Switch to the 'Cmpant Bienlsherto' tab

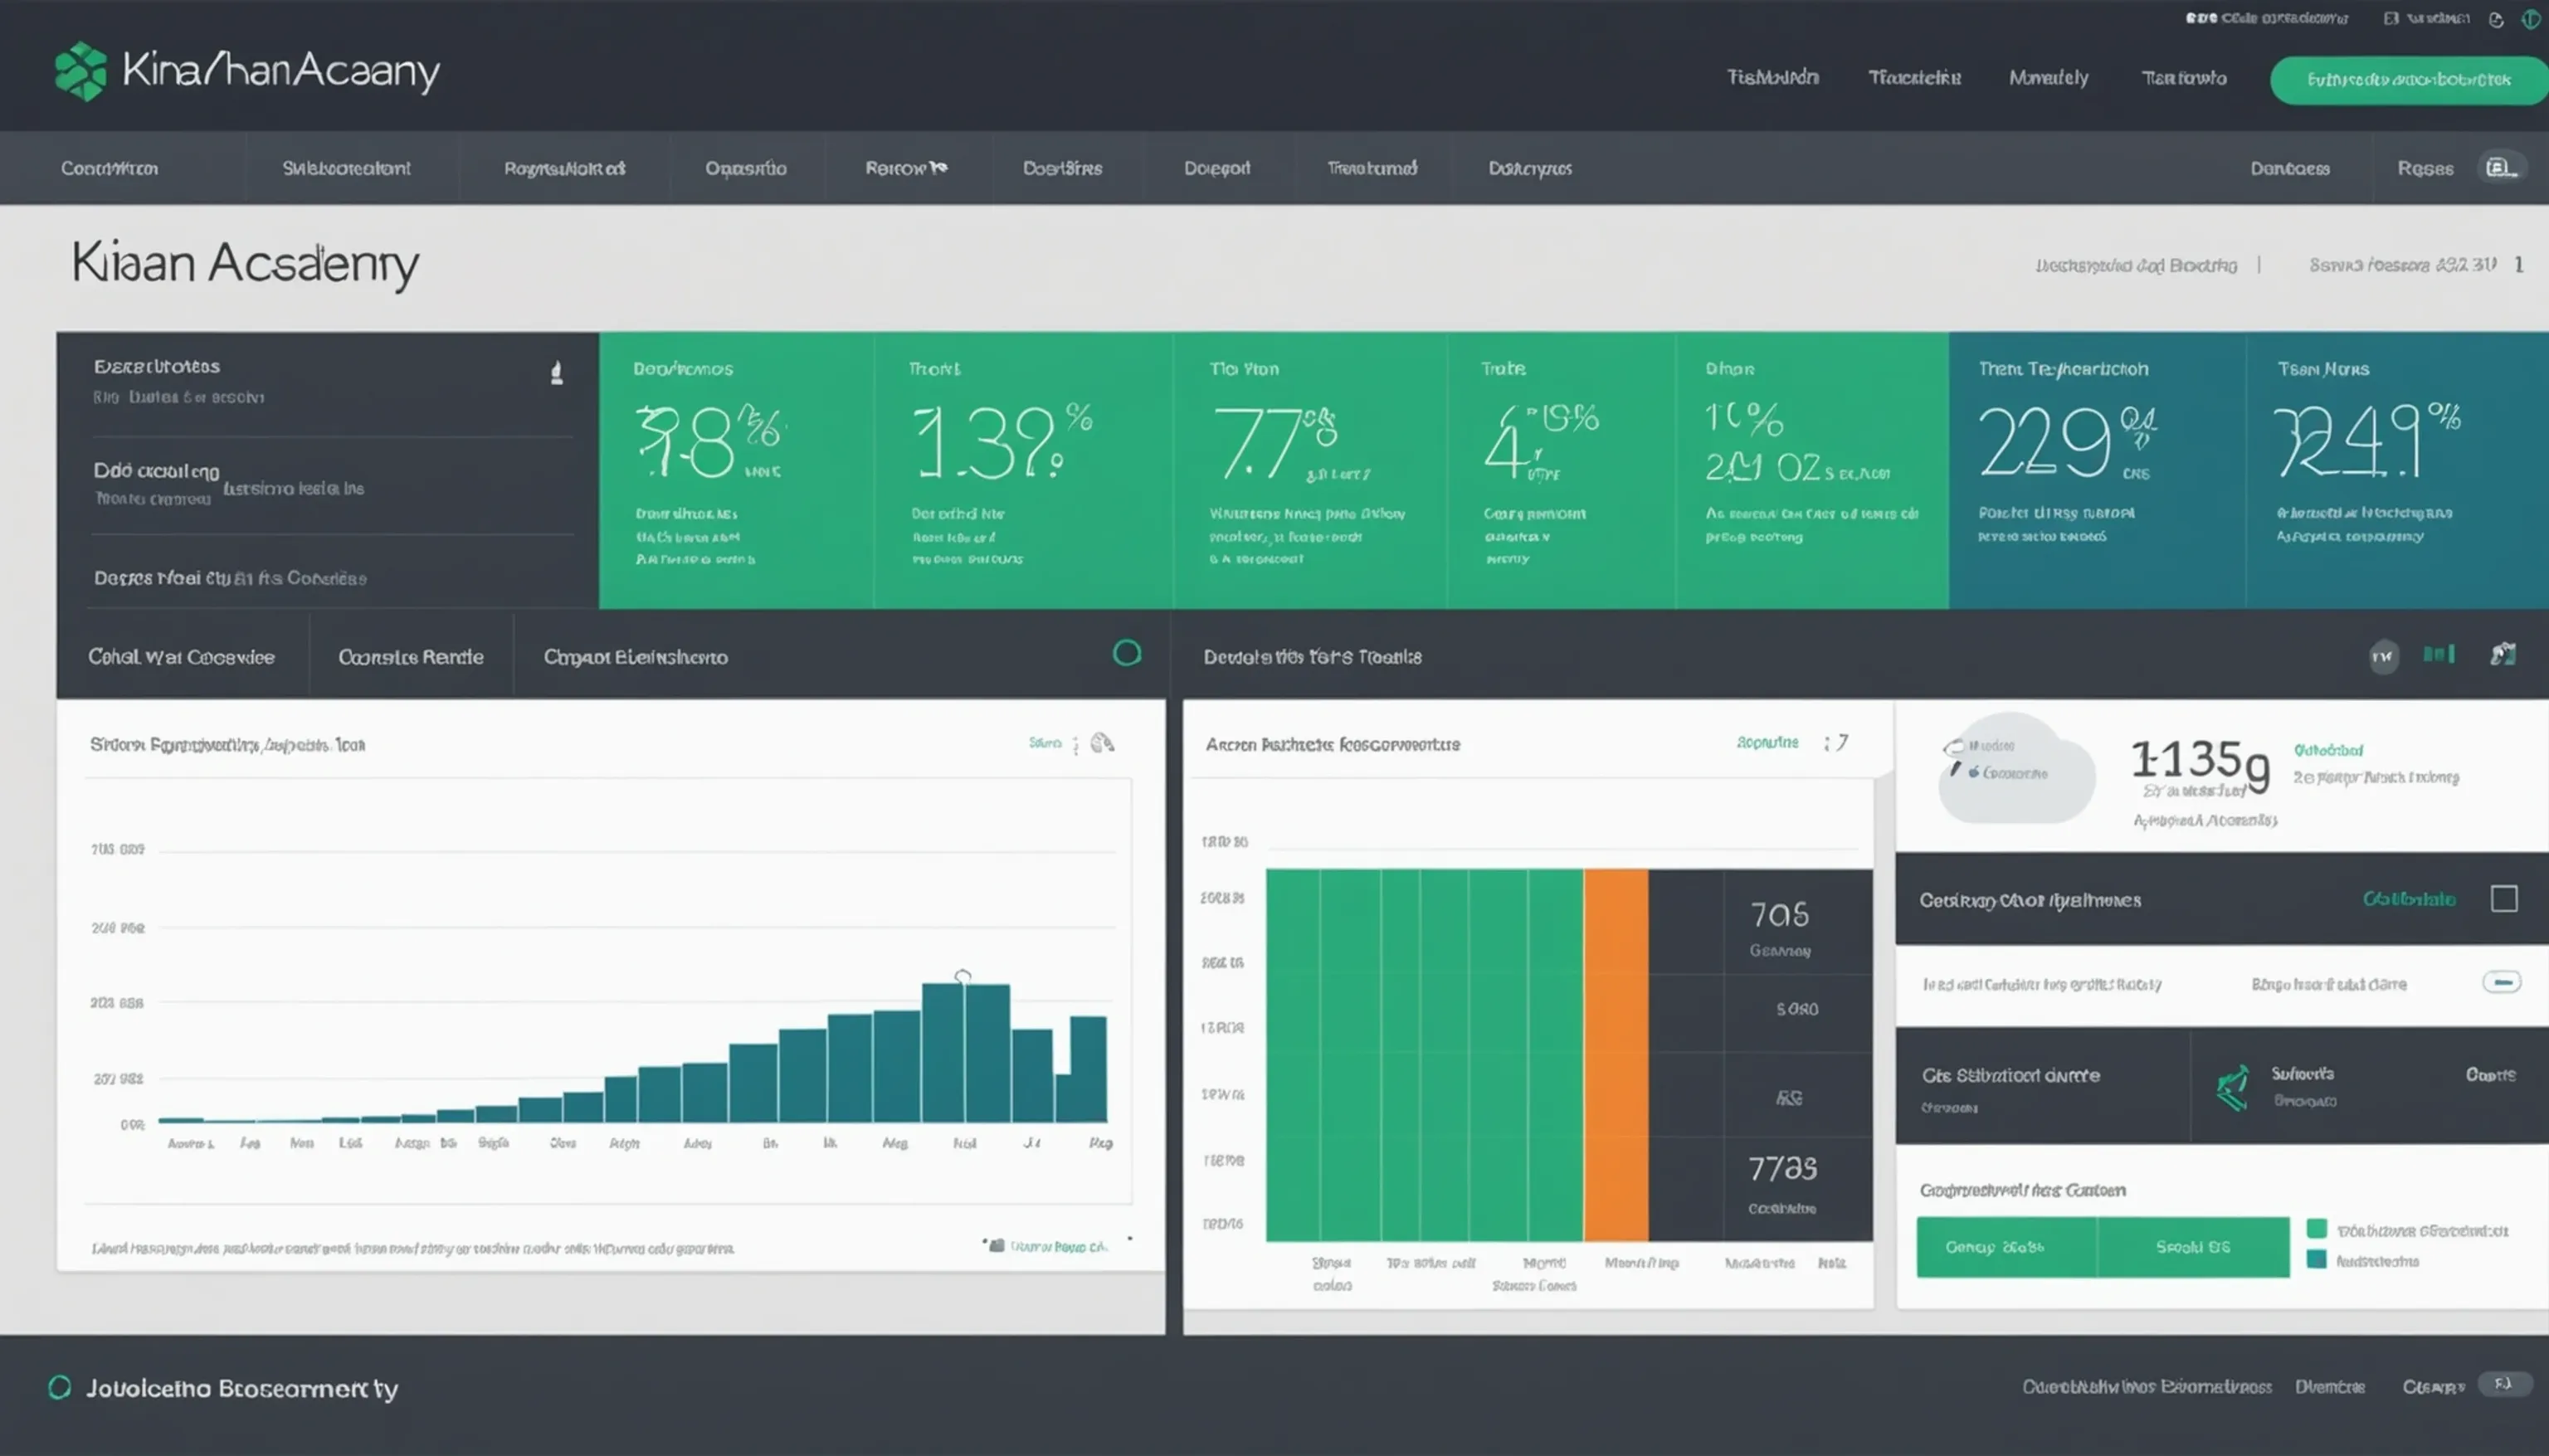click(635, 656)
